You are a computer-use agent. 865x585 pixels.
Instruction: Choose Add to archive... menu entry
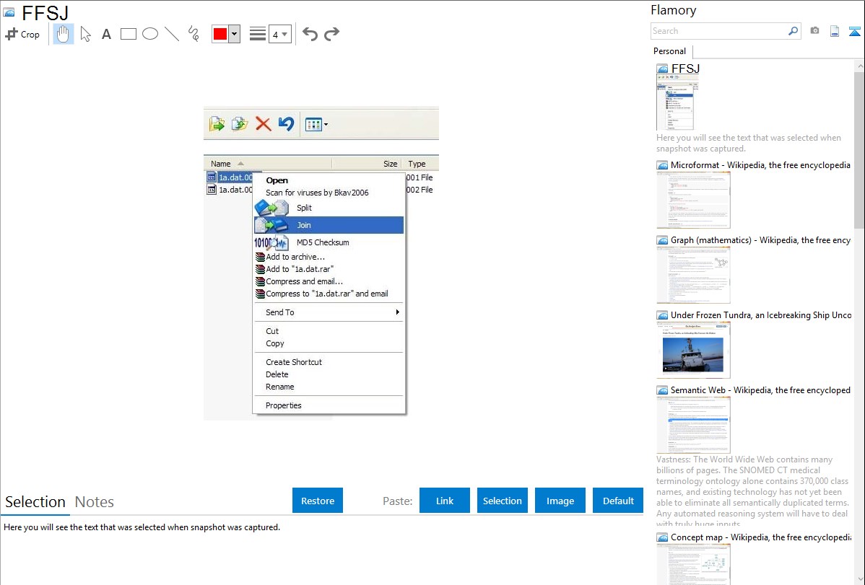click(x=329, y=257)
